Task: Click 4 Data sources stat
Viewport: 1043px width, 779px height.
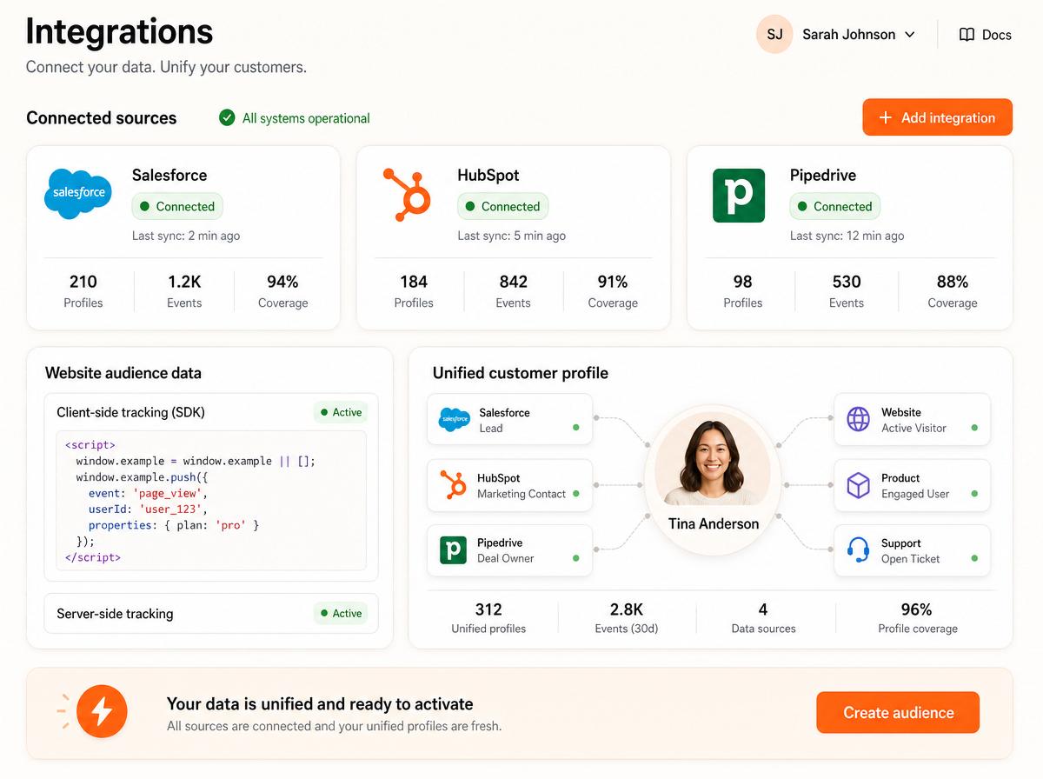Action: (763, 618)
